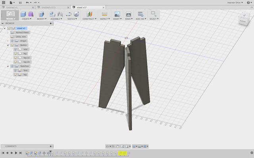Click the New Component assemble icon
This screenshot has width=254, height=158.
point(52,14)
